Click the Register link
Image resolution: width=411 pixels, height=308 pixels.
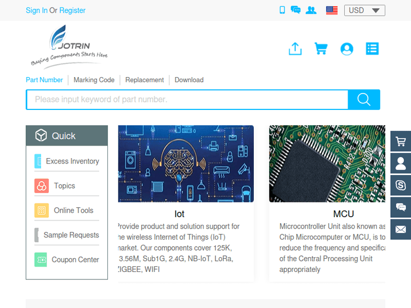(72, 10)
